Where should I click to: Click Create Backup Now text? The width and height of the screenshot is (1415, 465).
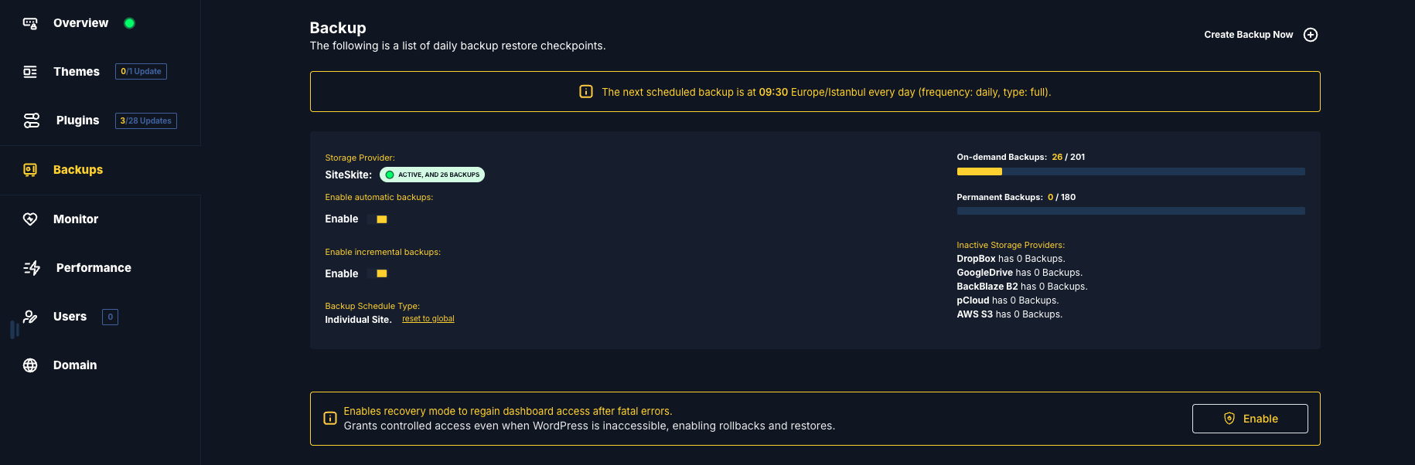click(x=1248, y=35)
